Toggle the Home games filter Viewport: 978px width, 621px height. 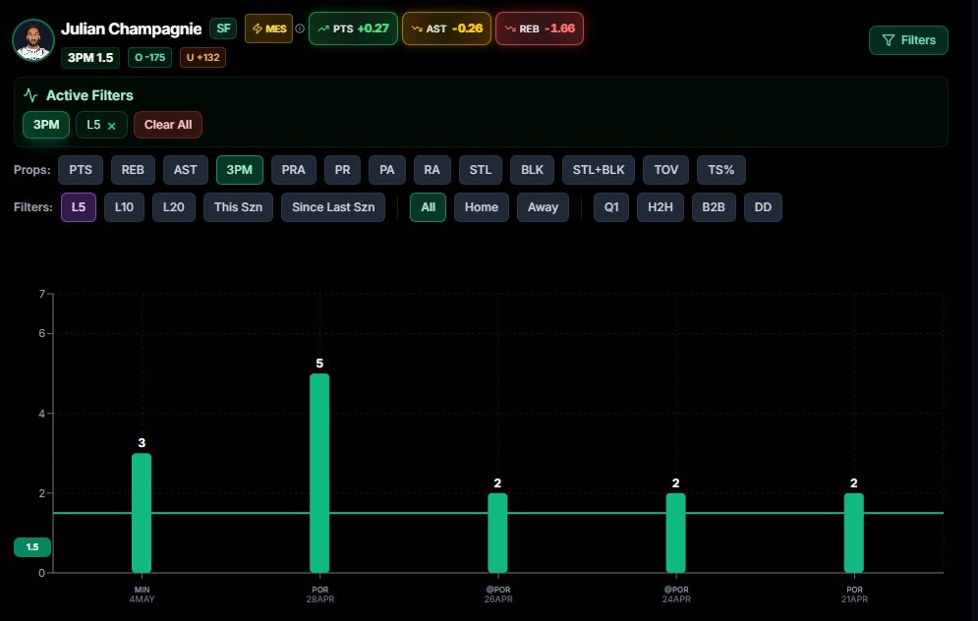point(482,207)
